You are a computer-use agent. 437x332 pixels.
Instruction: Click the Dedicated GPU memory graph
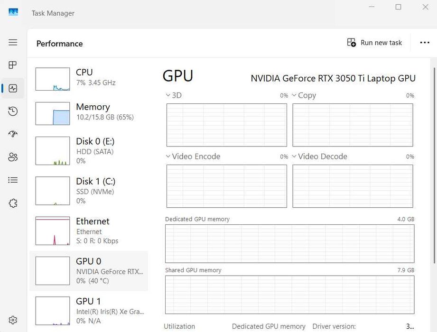tap(289, 244)
